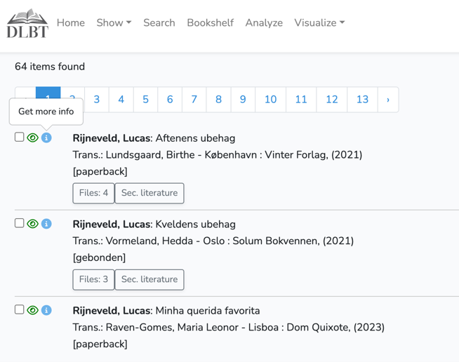Click the eye icon for Aftenens ubehag
This screenshot has height=362, width=459.
click(32, 138)
